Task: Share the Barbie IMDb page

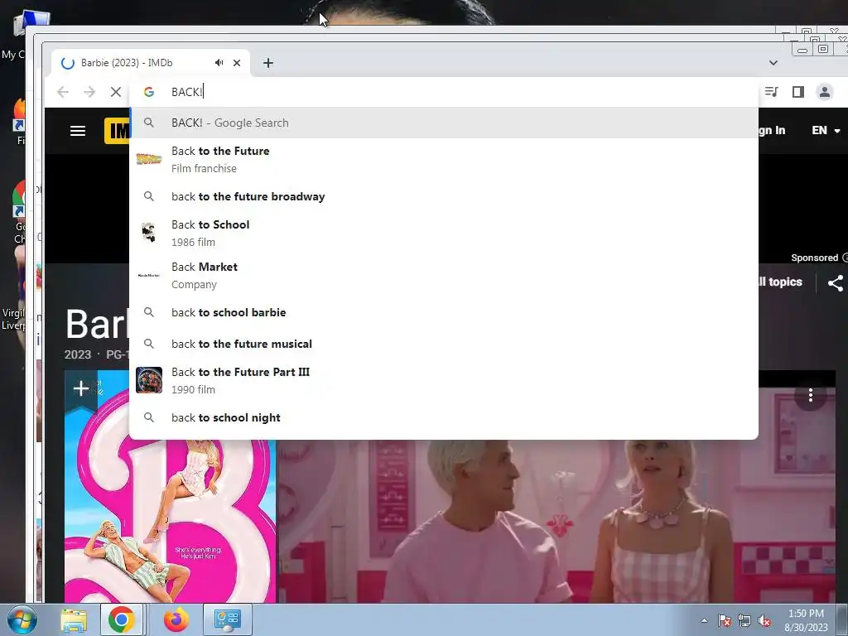Action: [x=836, y=283]
